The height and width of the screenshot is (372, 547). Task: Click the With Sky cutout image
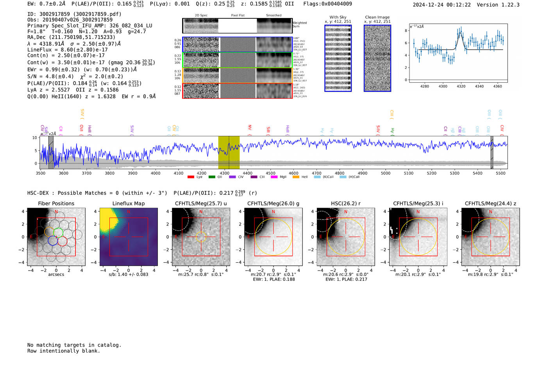pyautogui.click(x=338, y=58)
